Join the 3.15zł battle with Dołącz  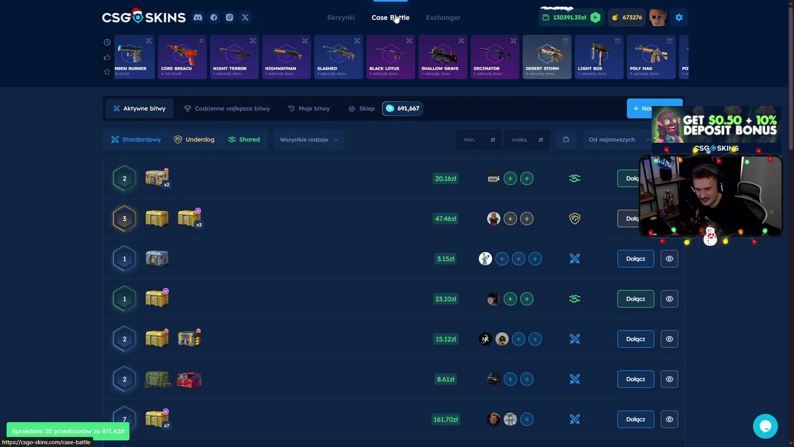(635, 259)
